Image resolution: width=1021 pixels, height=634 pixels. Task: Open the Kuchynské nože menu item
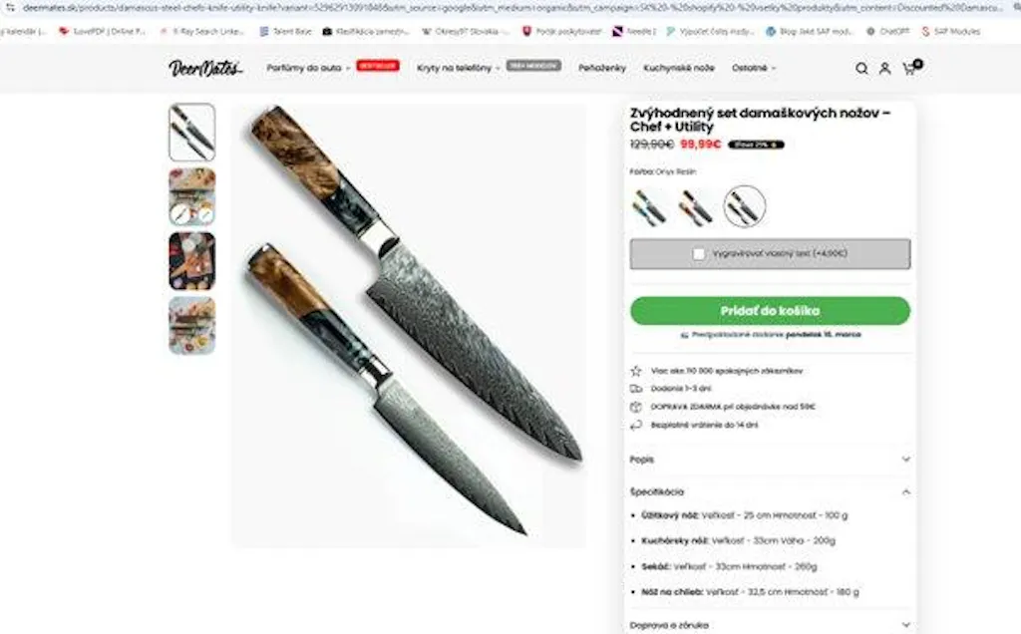(x=678, y=68)
